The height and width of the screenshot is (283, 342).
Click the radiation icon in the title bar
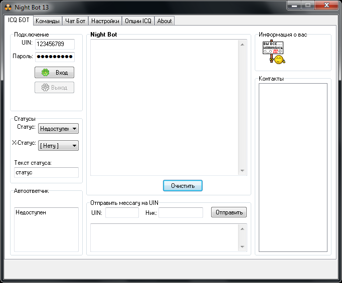click(x=8, y=8)
